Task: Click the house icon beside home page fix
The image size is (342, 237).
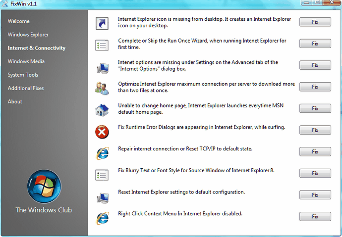Action: click(102, 110)
